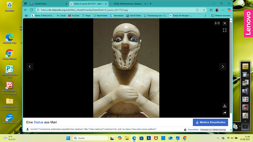Screen dimensions: 253x142
Task: Open File Explorer from taskbar
Action: [127, 138]
